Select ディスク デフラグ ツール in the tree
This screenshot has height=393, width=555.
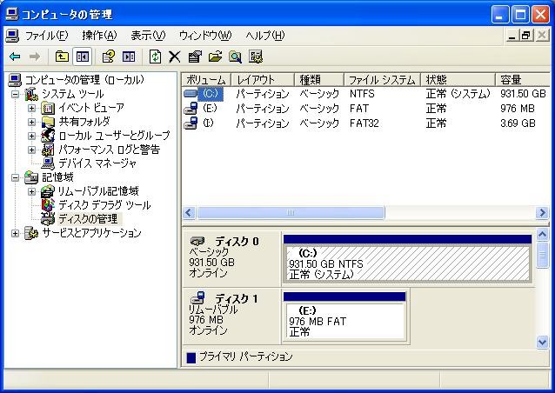click(104, 205)
